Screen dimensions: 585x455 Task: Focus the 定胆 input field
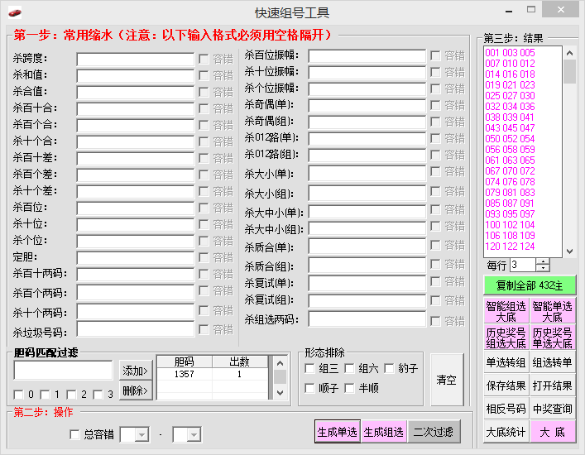(x=136, y=258)
